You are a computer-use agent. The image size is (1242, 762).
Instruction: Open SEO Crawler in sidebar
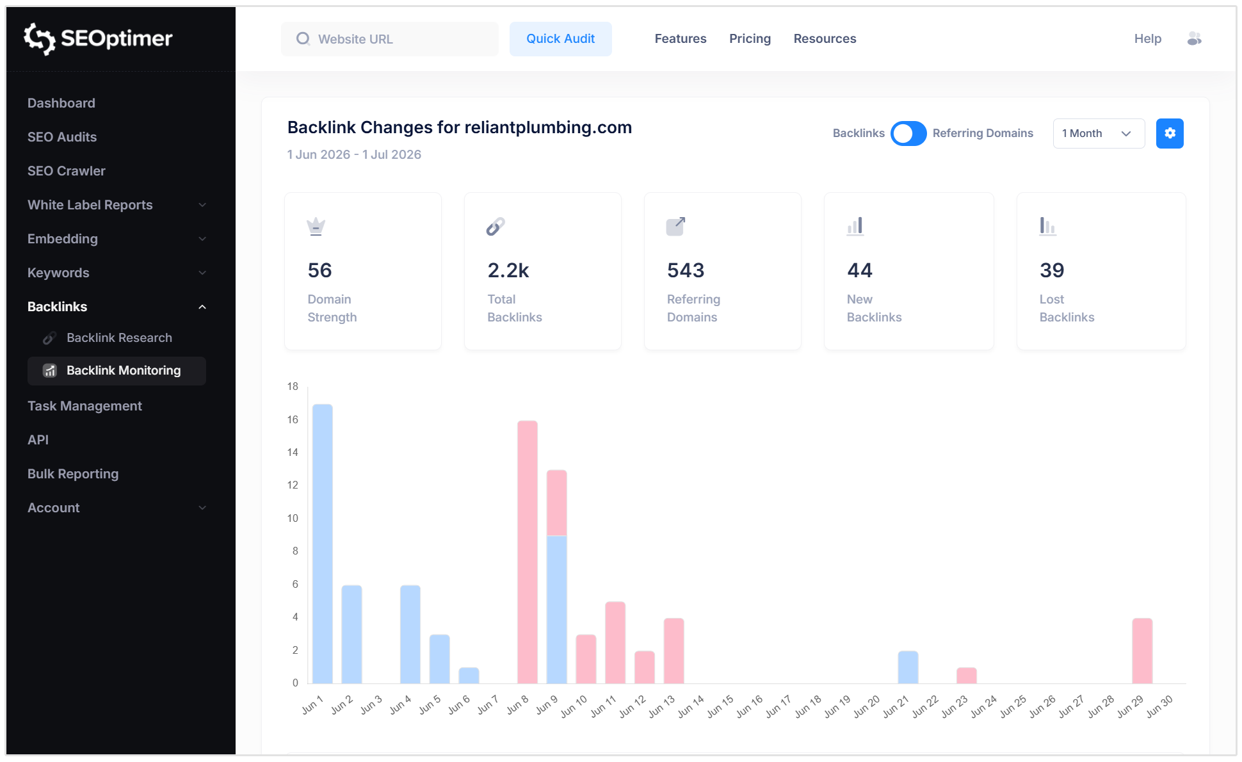click(x=67, y=171)
